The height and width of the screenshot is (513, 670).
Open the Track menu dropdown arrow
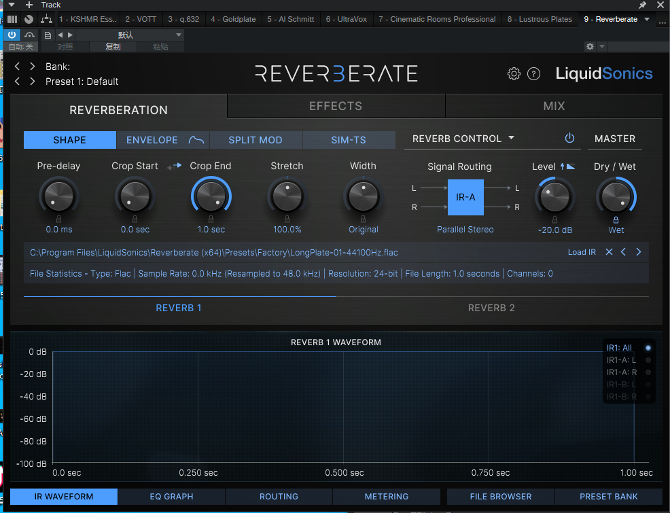pyautogui.click(x=12, y=5)
